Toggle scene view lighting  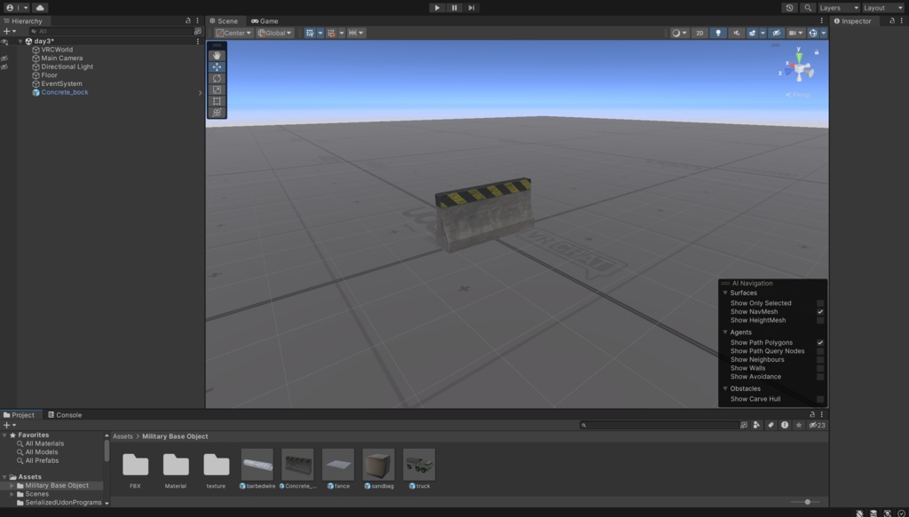(x=719, y=33)
